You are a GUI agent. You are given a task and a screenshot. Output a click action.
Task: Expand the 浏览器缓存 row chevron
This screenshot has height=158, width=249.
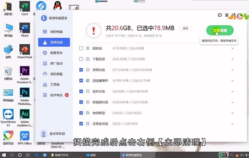click(232, 81)
